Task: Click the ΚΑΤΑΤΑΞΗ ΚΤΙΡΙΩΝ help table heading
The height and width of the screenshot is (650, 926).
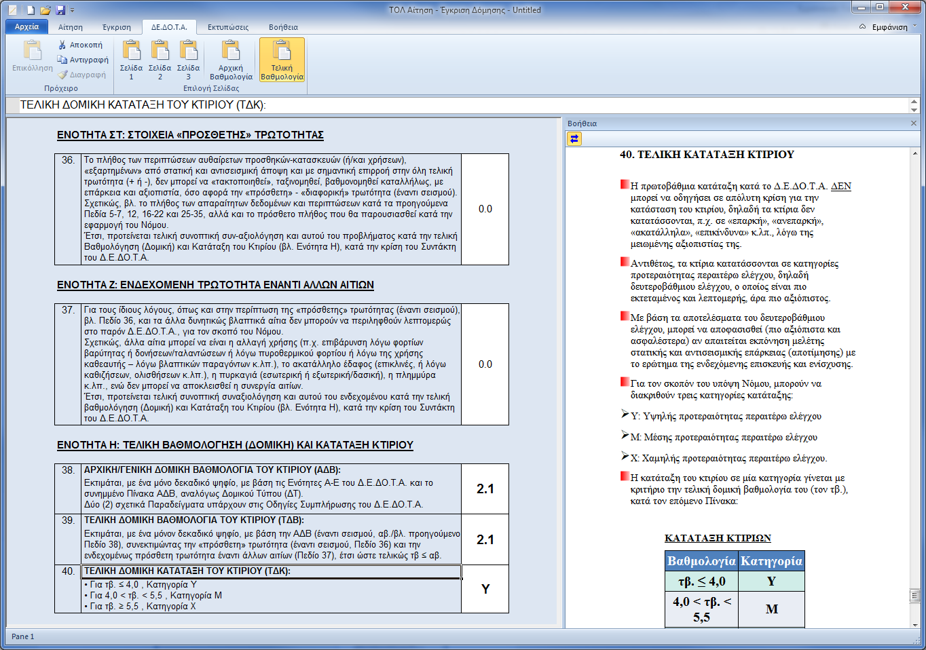Action: (718, 538)
